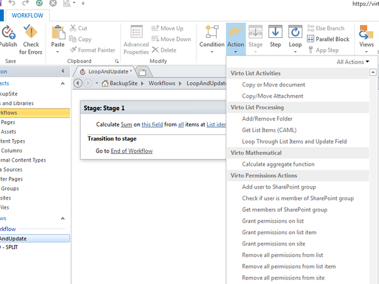
Task: Click the End of Workflow link
Action: pos(131,151)
